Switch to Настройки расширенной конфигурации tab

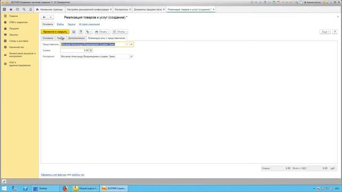(x=88, y=10)
